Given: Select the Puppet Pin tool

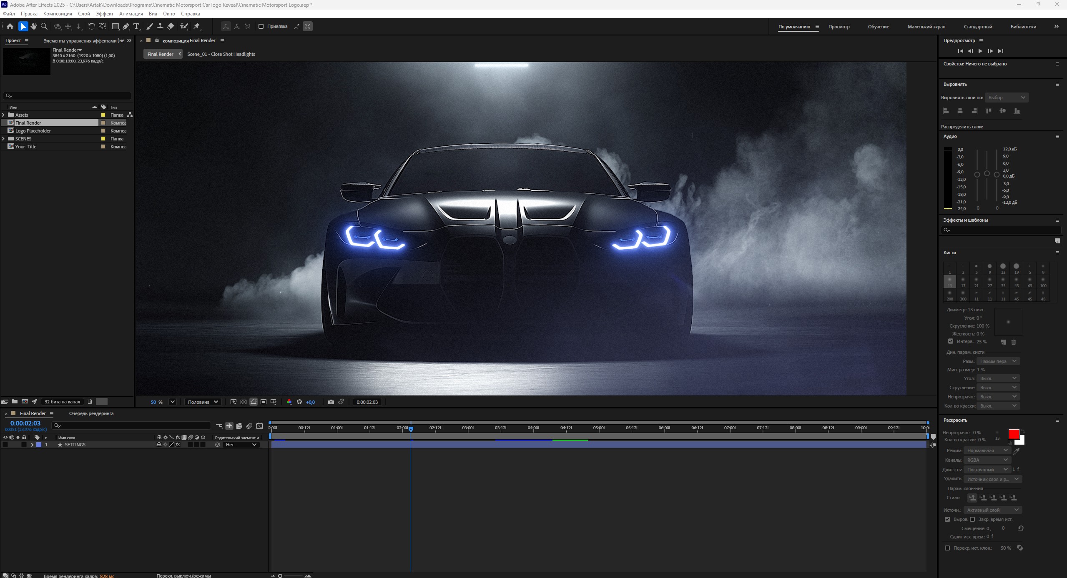Looking at the screenshot, I should tap(197, 26).
